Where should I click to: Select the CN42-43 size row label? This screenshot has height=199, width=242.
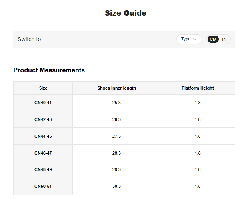pyautogui.click(x=43, y=119)
